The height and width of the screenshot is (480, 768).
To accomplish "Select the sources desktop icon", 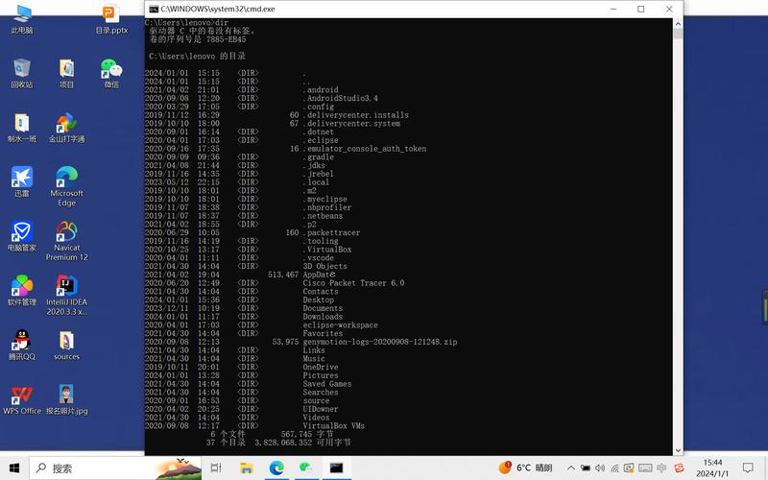I will point(66,346).
